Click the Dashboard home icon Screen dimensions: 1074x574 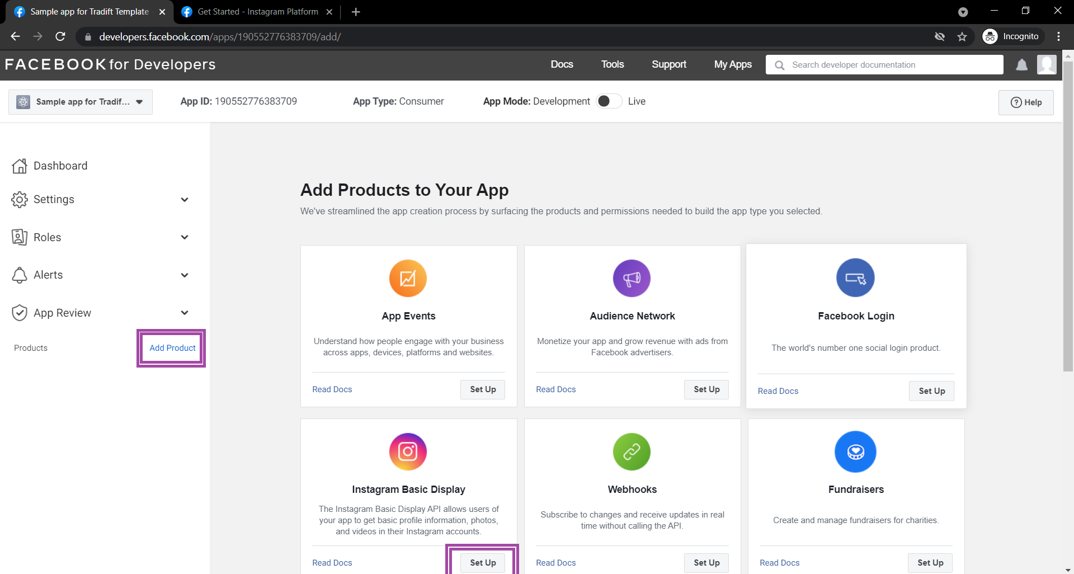click(x=20, y=166)
